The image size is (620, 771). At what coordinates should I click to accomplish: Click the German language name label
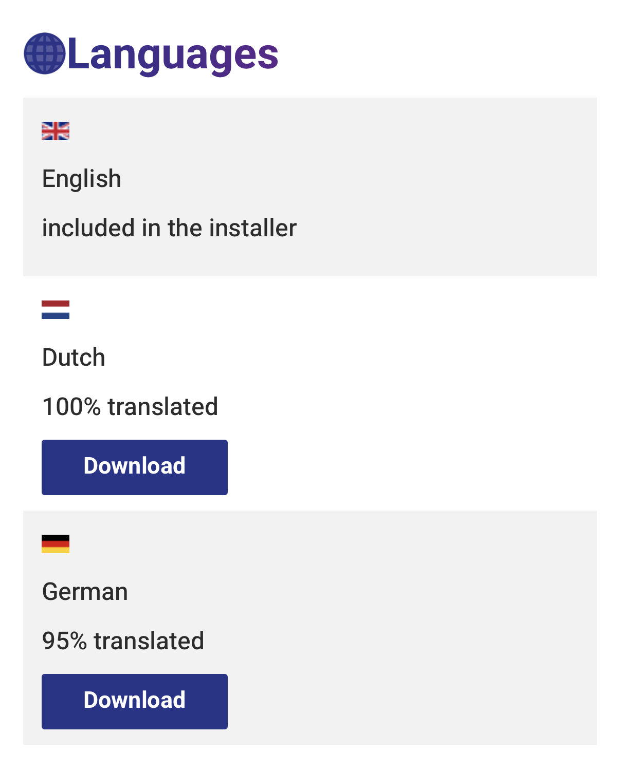tap(85, 592)
